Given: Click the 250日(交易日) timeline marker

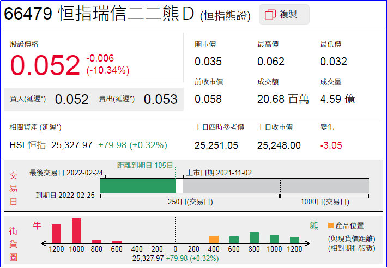Looking at the screenshot, I should pyautogui.click(x=189, y=202).
